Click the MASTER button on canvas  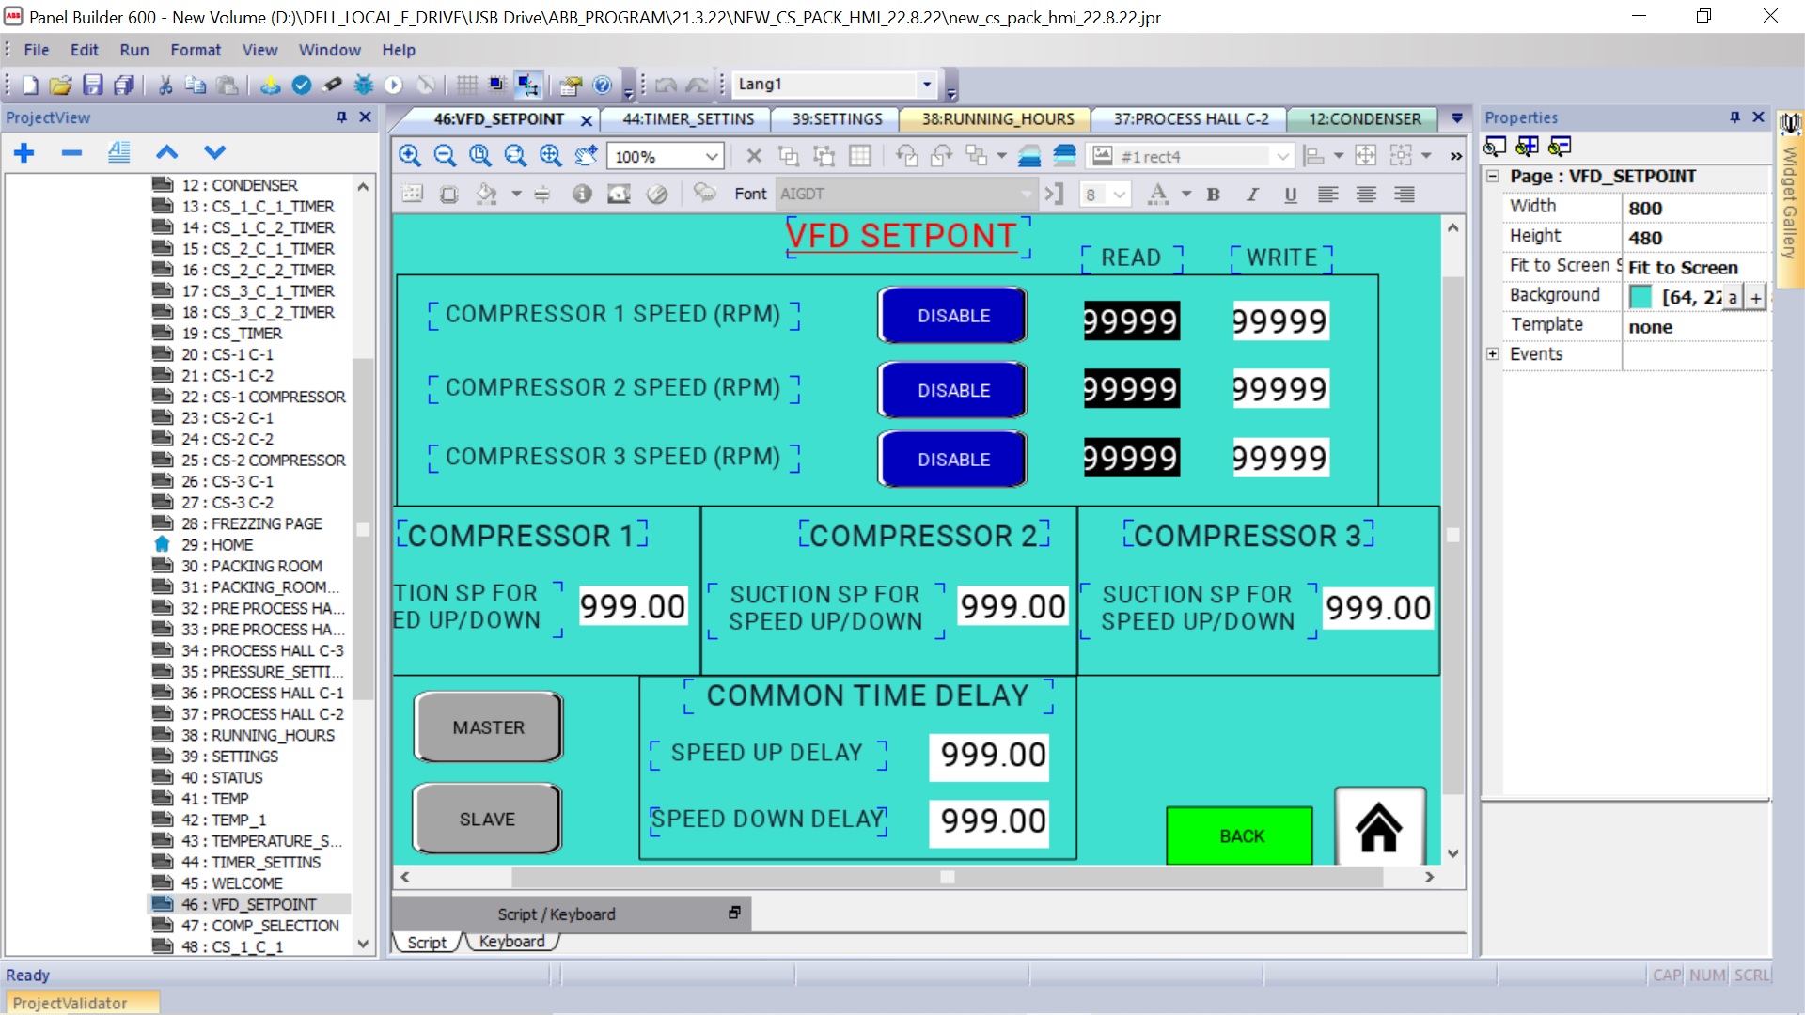click(488, 727)
